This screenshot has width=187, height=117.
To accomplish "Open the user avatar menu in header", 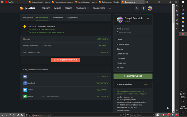I will click(x=150, y=8).
